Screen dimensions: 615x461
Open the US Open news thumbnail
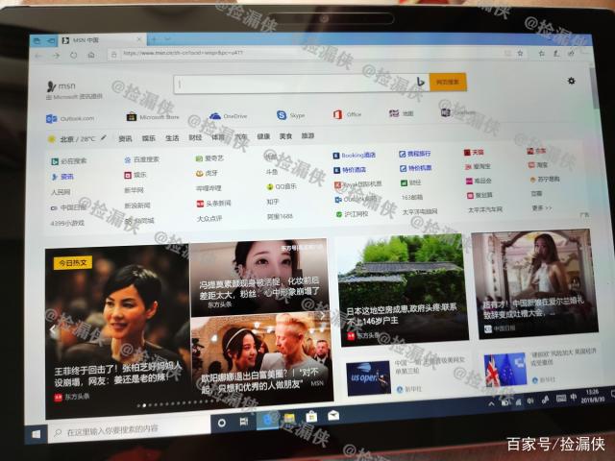(368, 377)
